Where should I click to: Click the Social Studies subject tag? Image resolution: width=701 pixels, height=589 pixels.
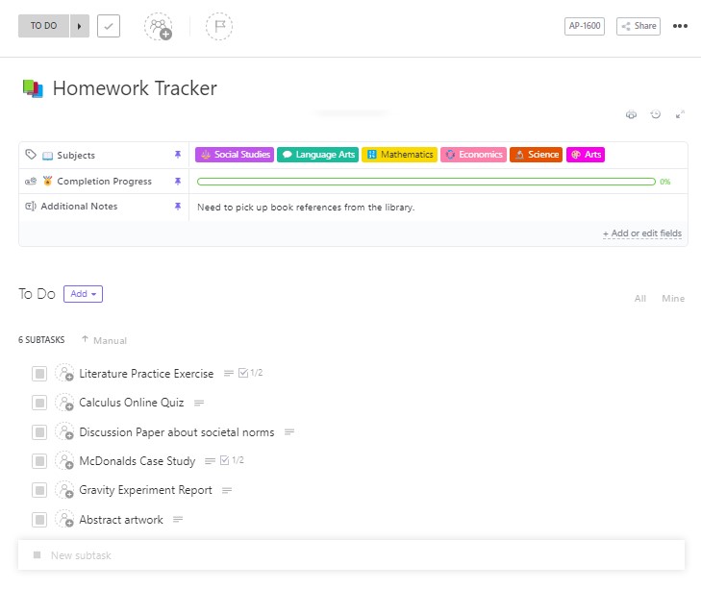point(235,155)
